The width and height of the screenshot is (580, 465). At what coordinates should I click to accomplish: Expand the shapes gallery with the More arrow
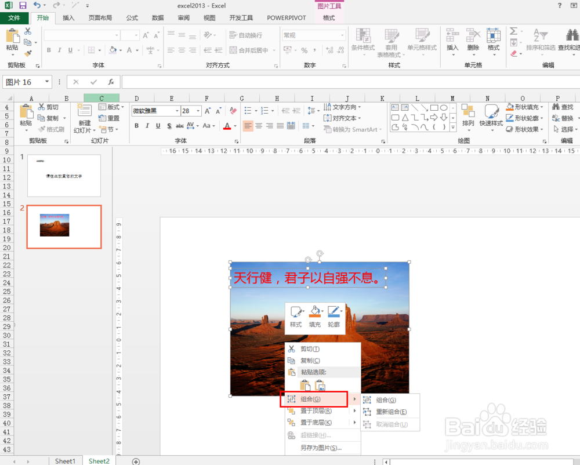(x=454, y=126)
